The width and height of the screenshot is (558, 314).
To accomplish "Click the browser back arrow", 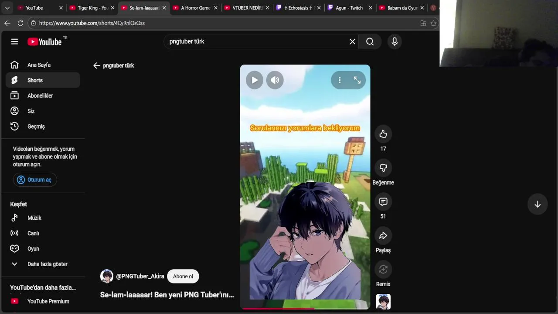I will point(7,23).
